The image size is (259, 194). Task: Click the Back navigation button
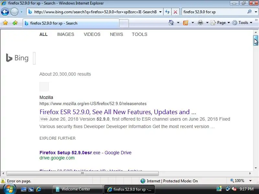click(x=5, y=12)
